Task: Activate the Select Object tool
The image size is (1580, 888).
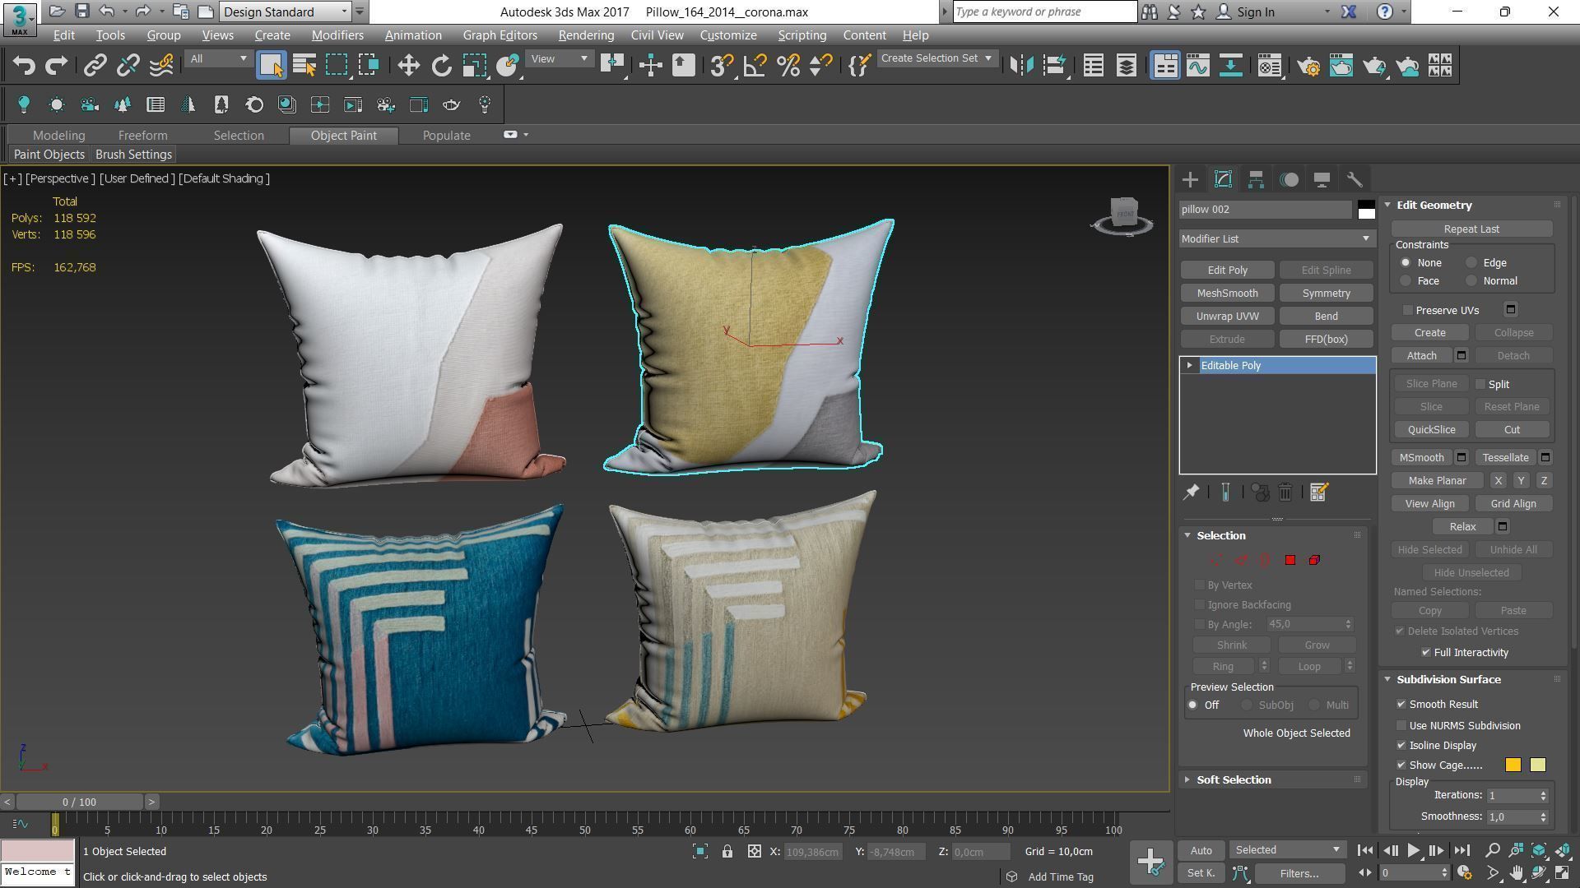Action: [x=272, y=66]
